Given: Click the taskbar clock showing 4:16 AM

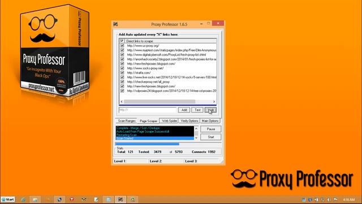Looking at the screenshot, I should 348,199.
